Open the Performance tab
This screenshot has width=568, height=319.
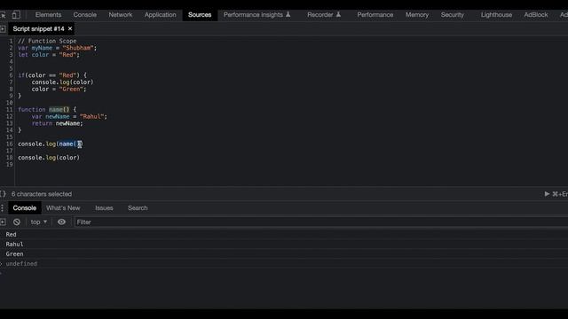pos(375,15)
